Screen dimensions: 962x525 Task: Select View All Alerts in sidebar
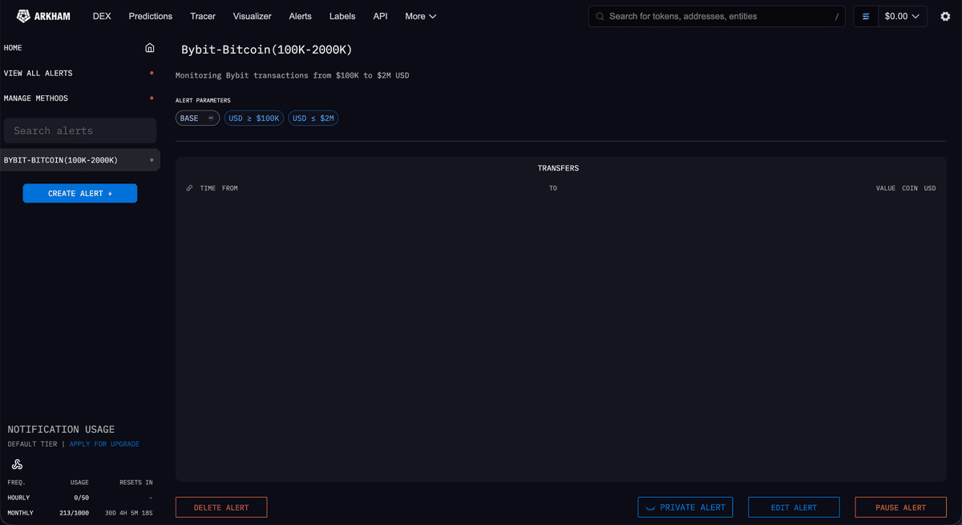(38, 73)
